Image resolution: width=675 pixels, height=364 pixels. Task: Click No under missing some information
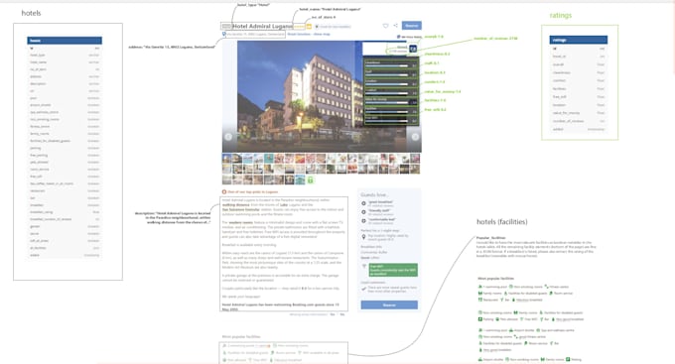pyautogui.click(x=342, y=314)
